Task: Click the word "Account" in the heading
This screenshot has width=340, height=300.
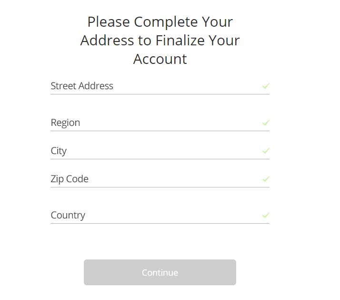Action: pyautogui.click(x=160, y=59)
